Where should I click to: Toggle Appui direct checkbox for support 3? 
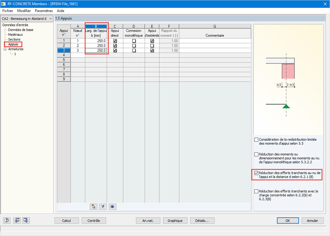(x=115, y=51)
